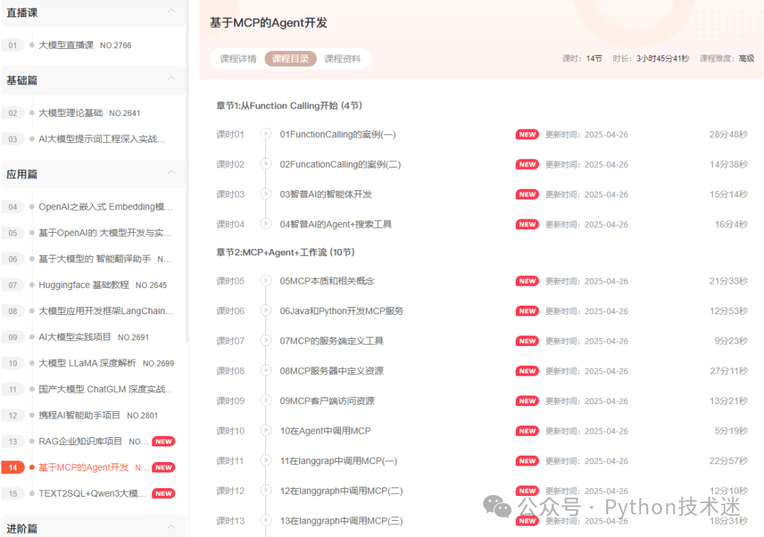This screenshot has width=764, height=537.
Task: Play lesson 01FunctionCalling的案例(一)
Action: click(265, 134)
